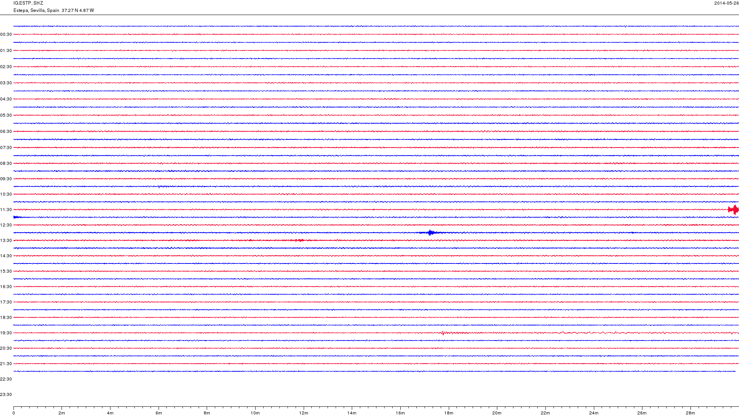Select the 08:30 time label
This screenshot has height=416, width=739.
6,164
